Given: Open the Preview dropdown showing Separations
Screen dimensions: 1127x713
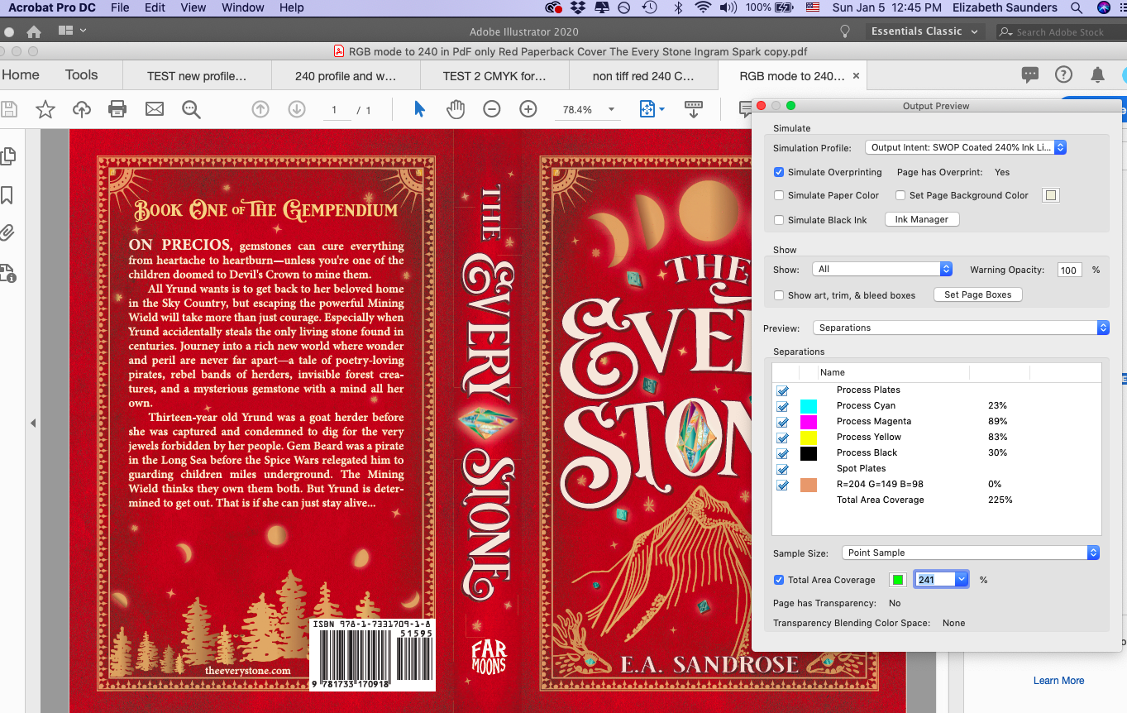Looking at the screenshot, I should tap(960, 328).
